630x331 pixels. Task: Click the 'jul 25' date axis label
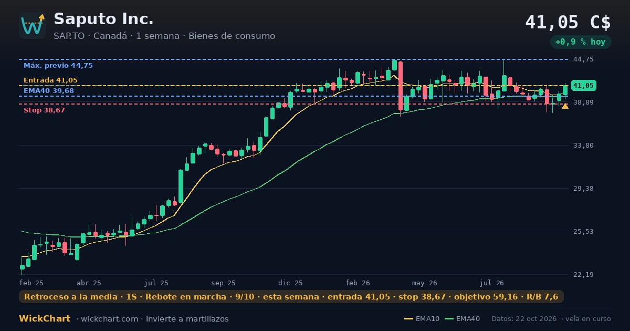pyautogui.click(x=156, y=283)
